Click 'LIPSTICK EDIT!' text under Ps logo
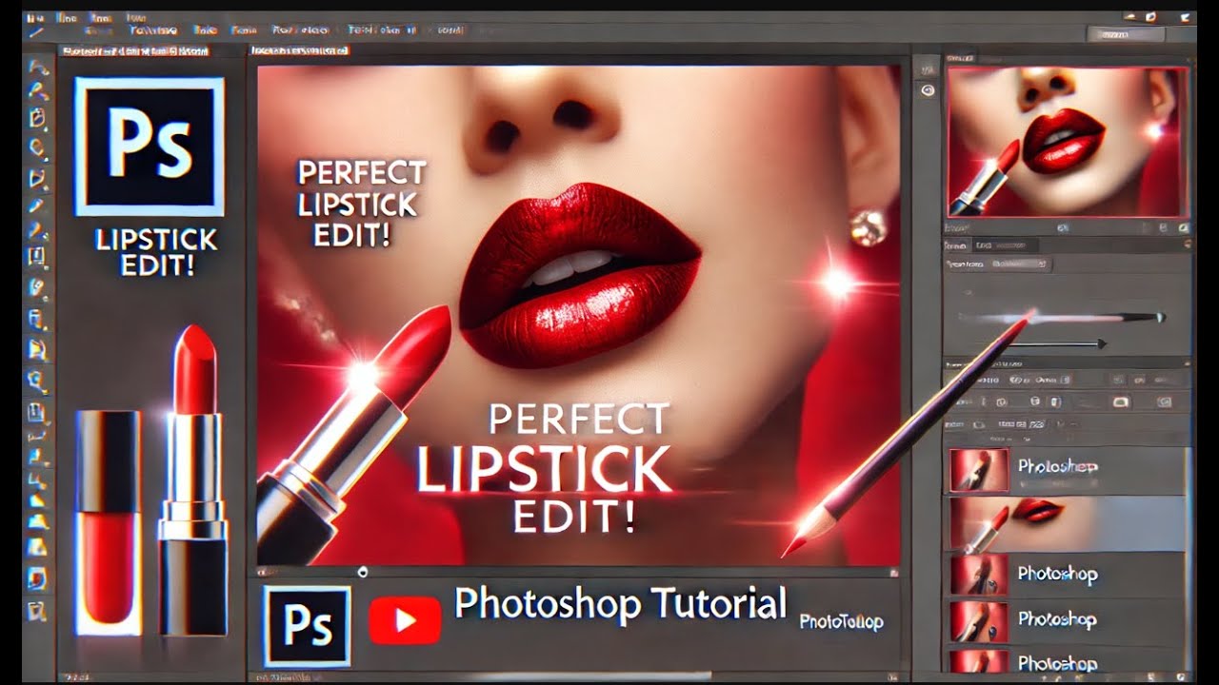Screen dimensions: 1219x685 (156, 252)
